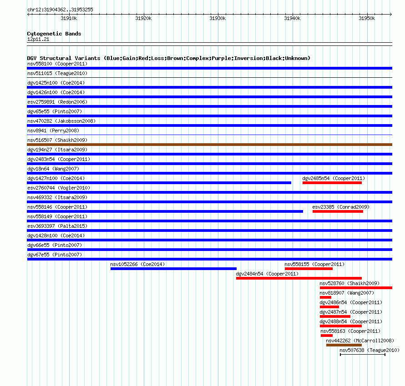Click nsv469332 (Itsara2009) label
This screenshot has height=386, width=405.
57,197
